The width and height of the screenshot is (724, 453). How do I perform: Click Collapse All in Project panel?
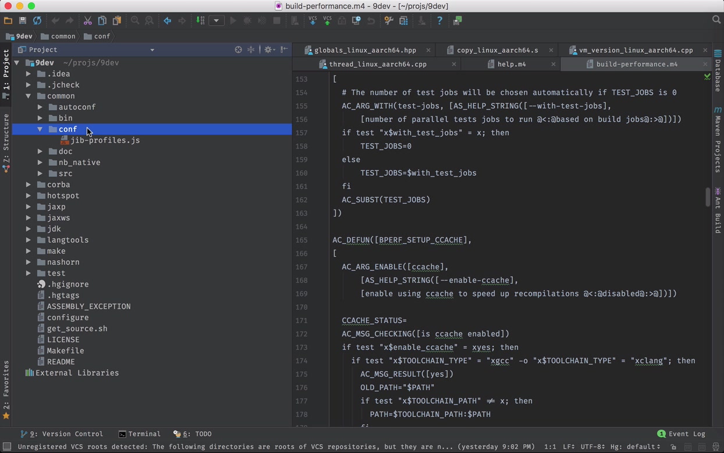(x=251, y=49)
